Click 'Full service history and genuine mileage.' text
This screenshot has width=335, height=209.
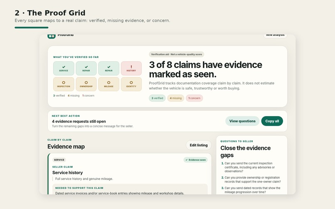(x=84, y=179)
